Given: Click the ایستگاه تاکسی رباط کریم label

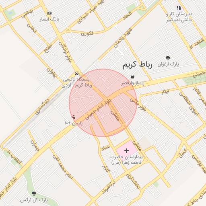Looking at the screenshot, I should tap(77, 82).
